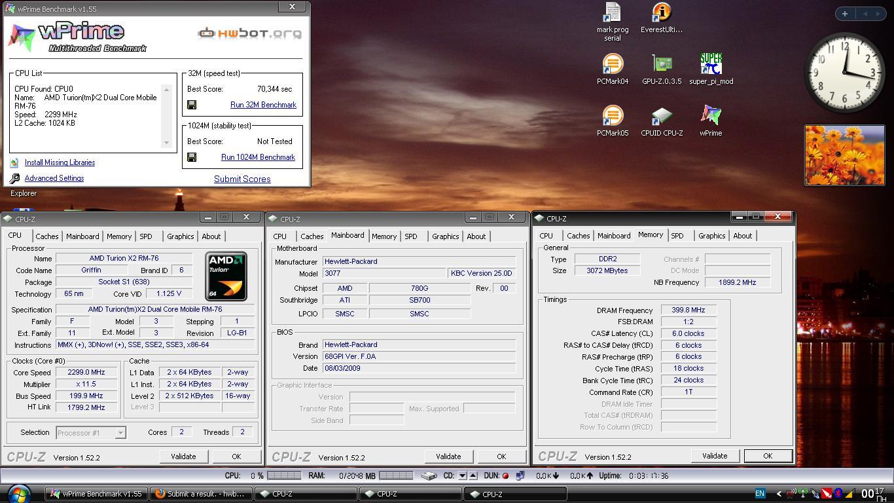894x503 pixels.
Task: Click Core Speed value 2299.0 MHz
Action: (x=86, y=372)
